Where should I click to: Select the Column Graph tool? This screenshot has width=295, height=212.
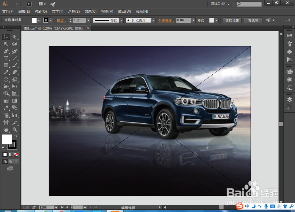coord(15,115)
